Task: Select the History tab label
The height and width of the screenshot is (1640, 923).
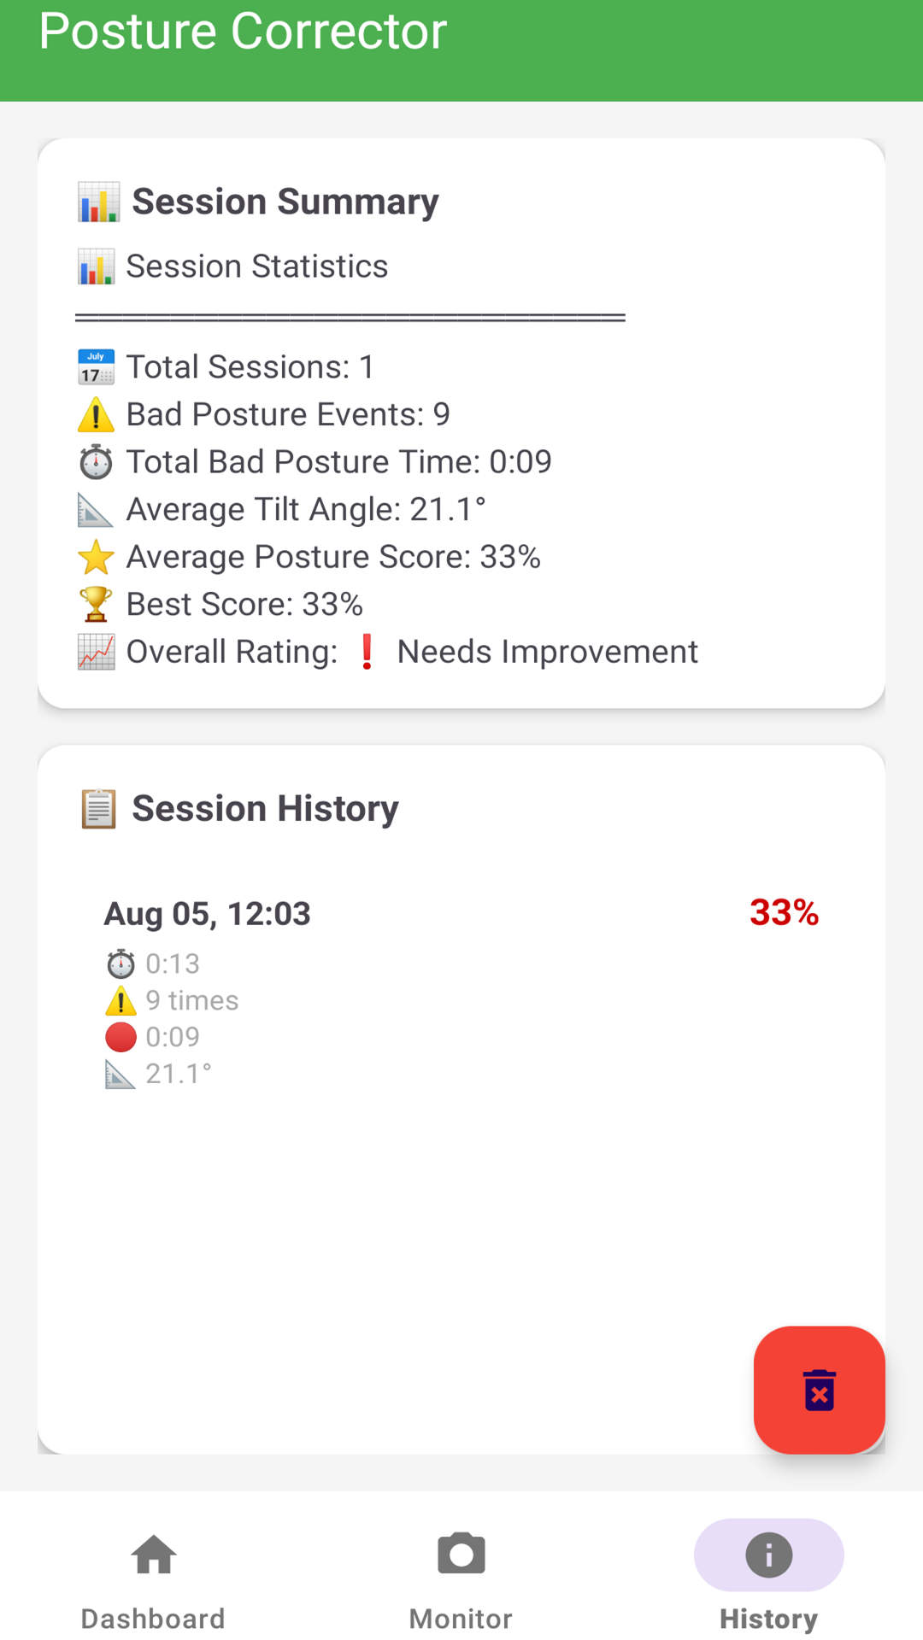Action: 768,1619
